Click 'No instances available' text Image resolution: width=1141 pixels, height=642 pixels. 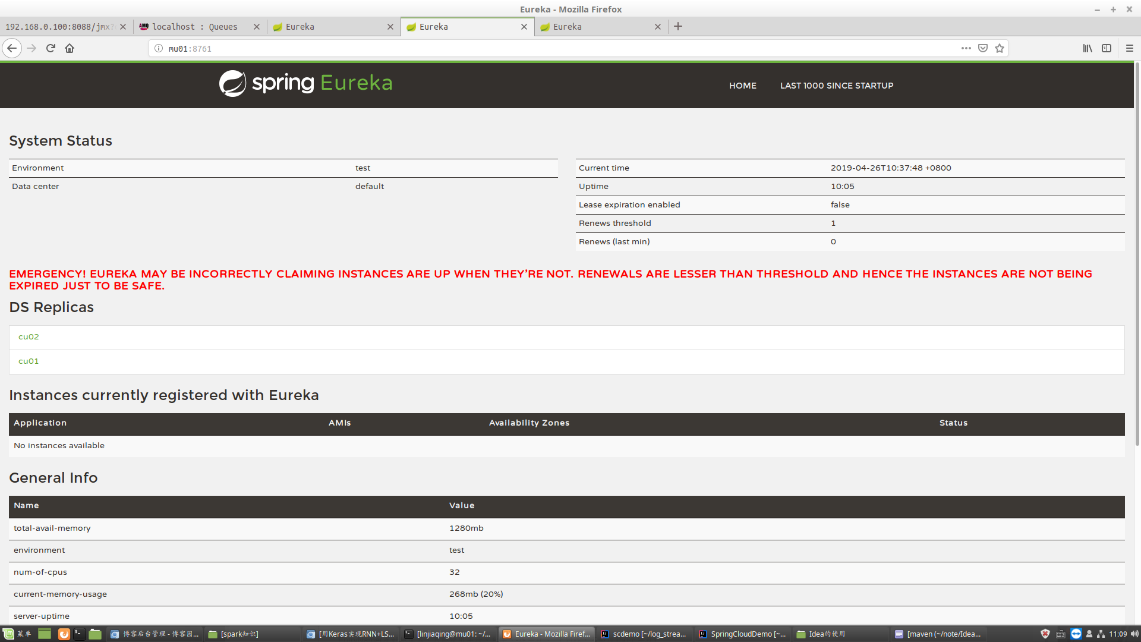[59, 445]
